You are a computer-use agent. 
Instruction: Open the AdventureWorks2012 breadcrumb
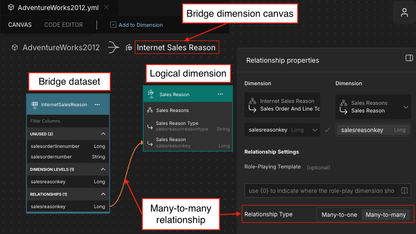tap(61, 47)
